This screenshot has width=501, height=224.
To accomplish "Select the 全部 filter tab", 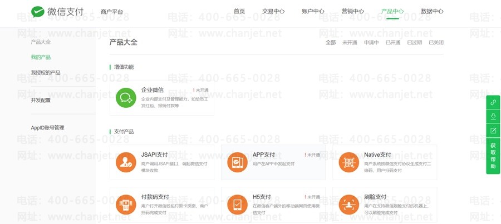I will click(331, 42).
